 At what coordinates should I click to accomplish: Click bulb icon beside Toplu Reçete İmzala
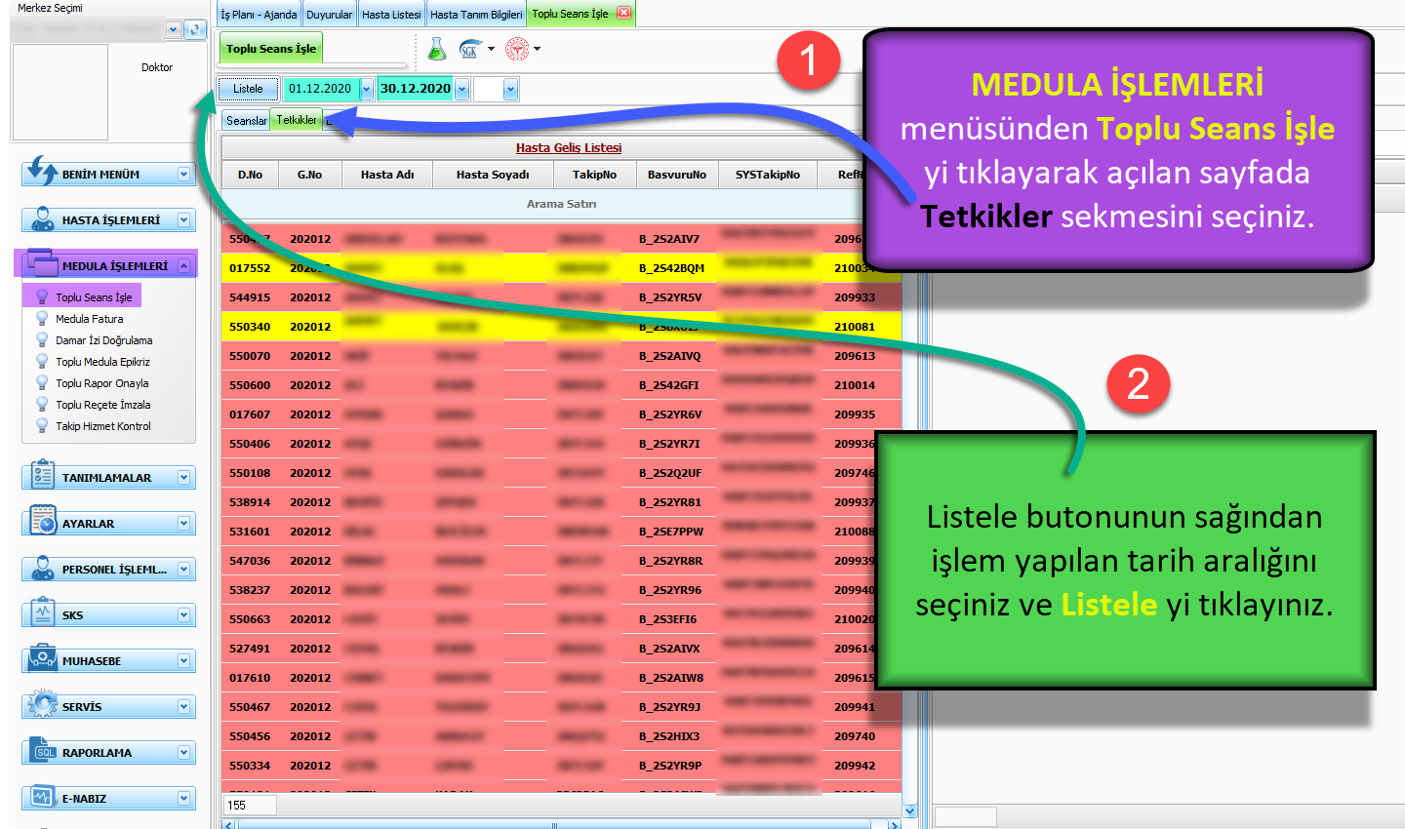42,404
